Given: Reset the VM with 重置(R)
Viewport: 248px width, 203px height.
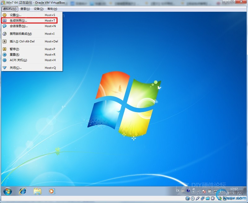Looking at the screenshot, I should 32,55.
